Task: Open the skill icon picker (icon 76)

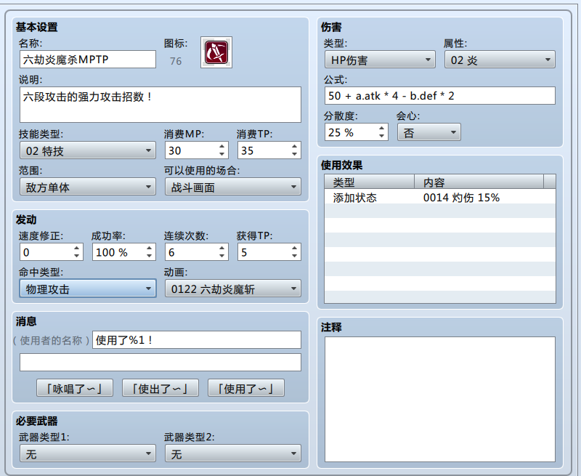Action: click(216, 52)
